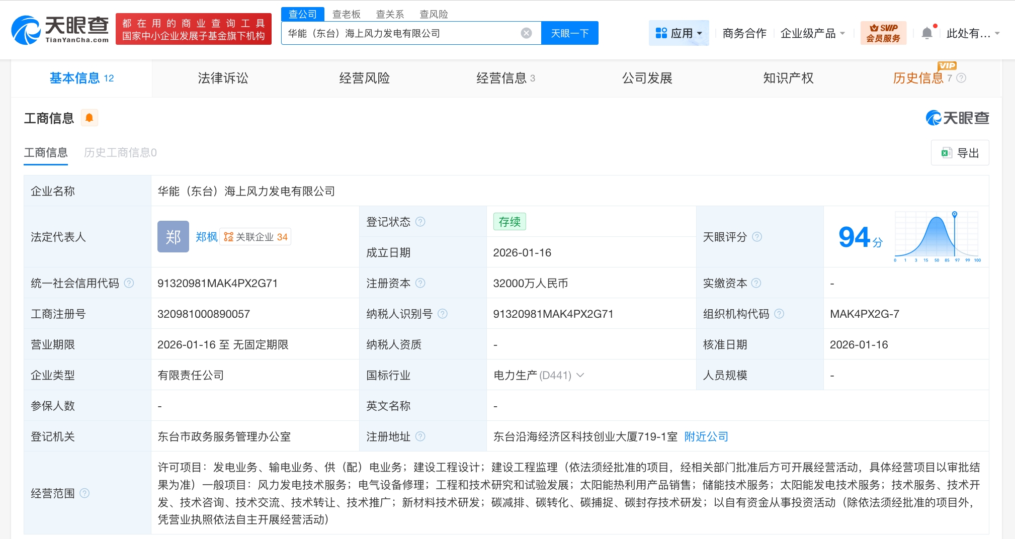Export data with the 导出 button

click(960, 153)
